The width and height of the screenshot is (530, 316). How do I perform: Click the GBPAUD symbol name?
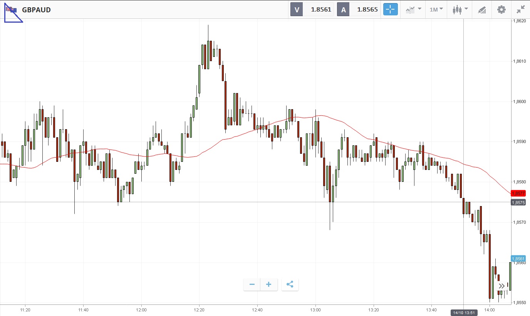pyautogui.click(x=36, y=10)
